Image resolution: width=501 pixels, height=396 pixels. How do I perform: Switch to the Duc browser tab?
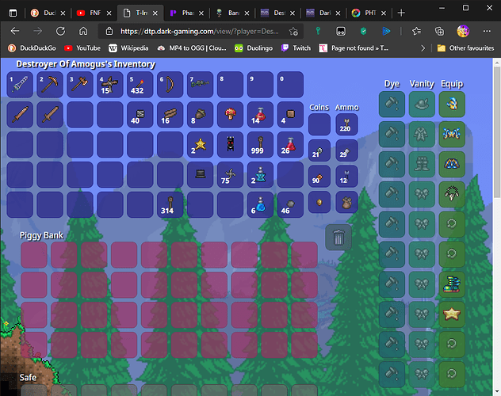pos(48,13)
